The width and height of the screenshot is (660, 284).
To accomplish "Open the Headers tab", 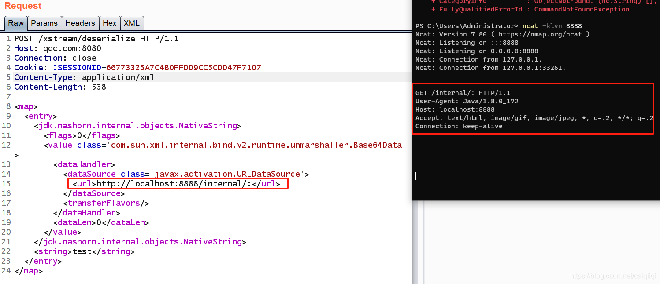I will pos(80,23).
